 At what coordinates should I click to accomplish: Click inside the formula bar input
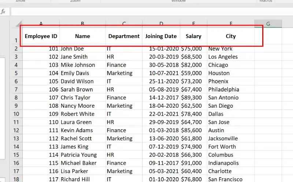146,12
